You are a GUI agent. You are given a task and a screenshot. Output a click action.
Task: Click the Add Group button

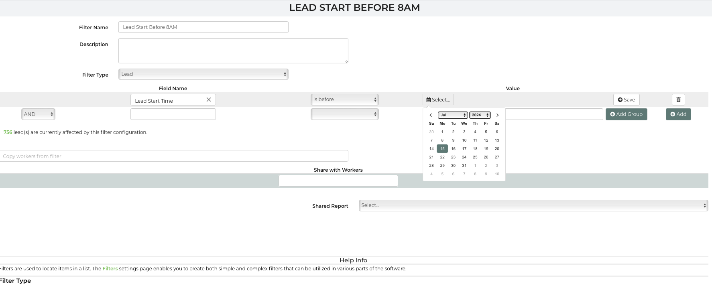coord(626,114)
